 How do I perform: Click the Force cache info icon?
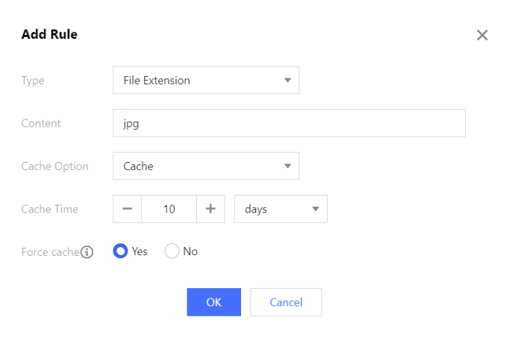coord(87,252)
